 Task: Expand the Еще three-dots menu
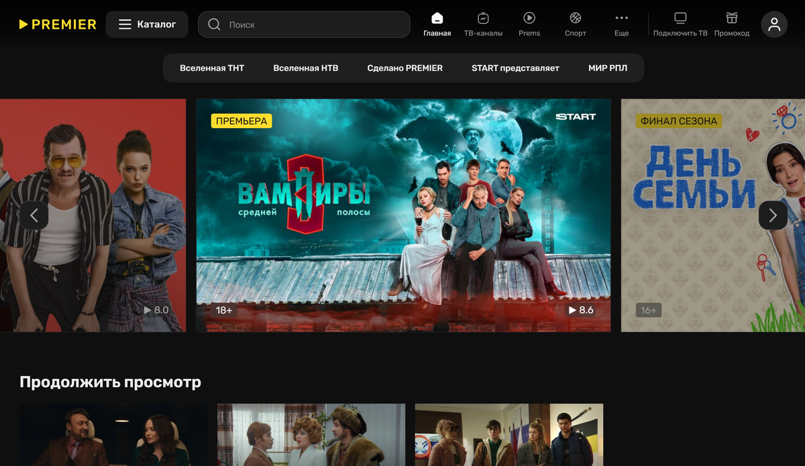tap(622, 18)
